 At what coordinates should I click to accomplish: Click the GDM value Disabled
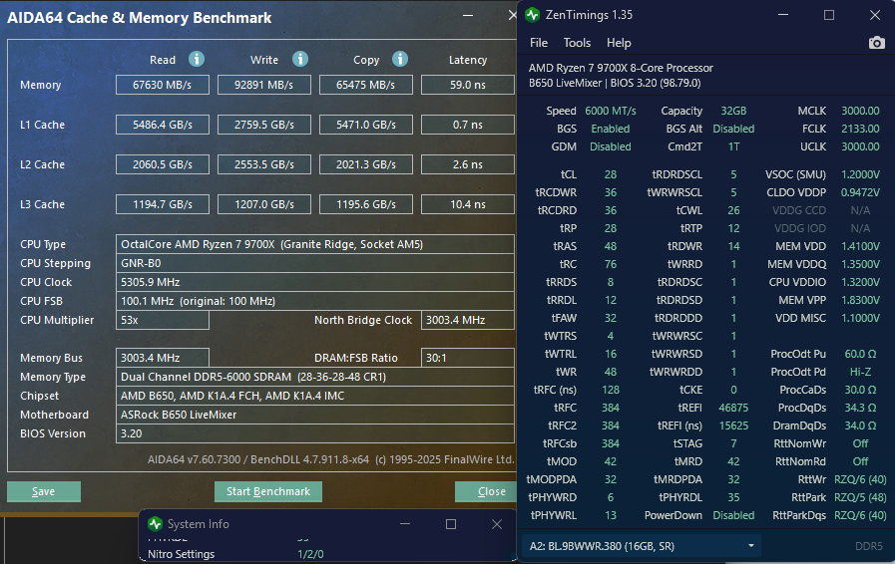click(x=611, y=146)
